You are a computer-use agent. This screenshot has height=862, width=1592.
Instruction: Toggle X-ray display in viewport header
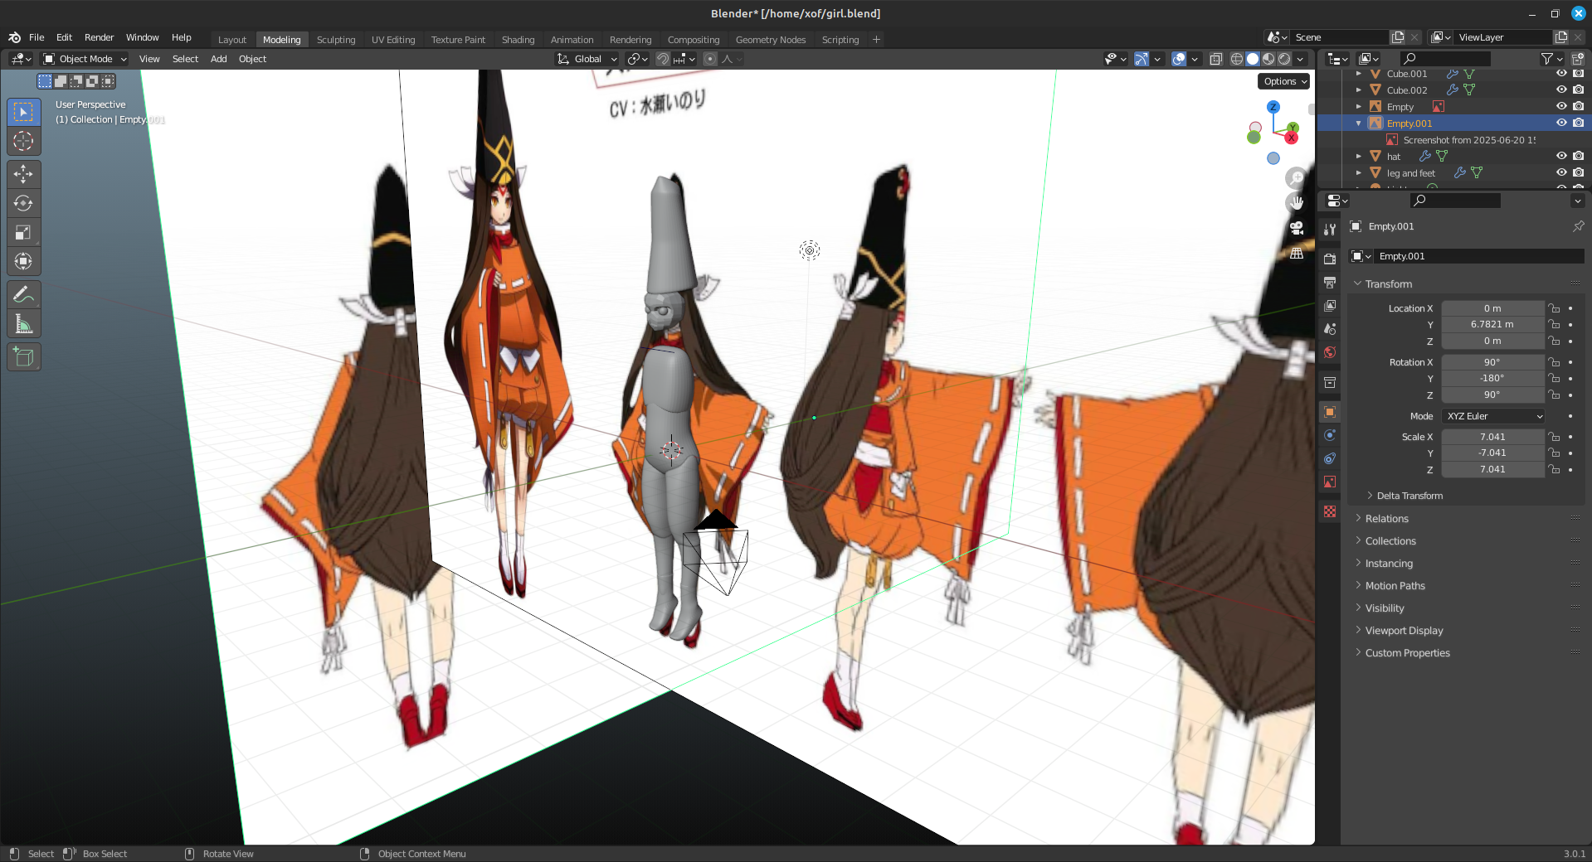(1216, 59)
